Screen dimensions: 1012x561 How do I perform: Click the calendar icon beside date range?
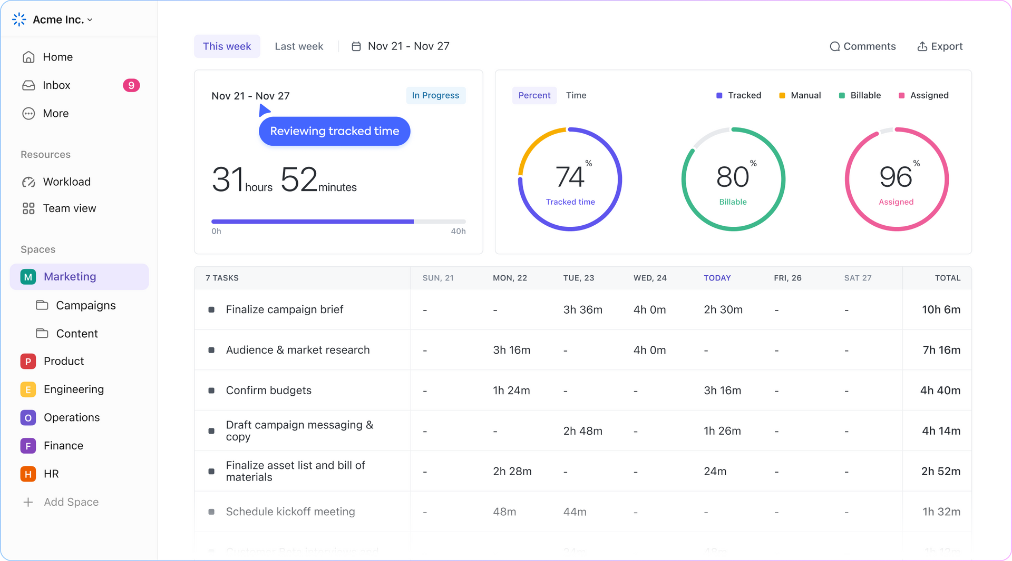[356, 47]
